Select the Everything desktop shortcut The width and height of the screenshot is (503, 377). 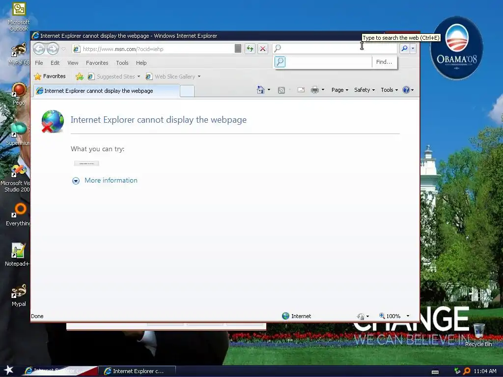pos(18,215)
